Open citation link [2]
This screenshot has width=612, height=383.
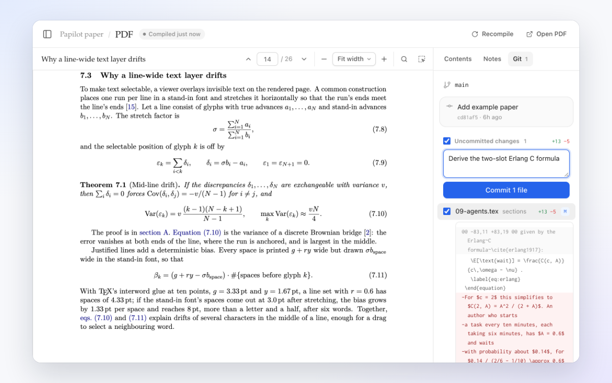click(368, 232)
